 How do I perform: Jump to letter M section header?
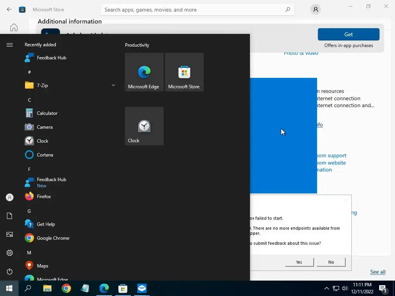[29, 252]
